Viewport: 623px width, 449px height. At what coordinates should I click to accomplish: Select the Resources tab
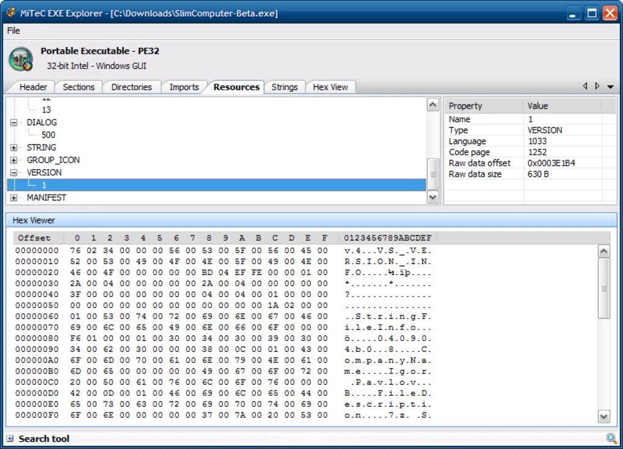point(236,87)
